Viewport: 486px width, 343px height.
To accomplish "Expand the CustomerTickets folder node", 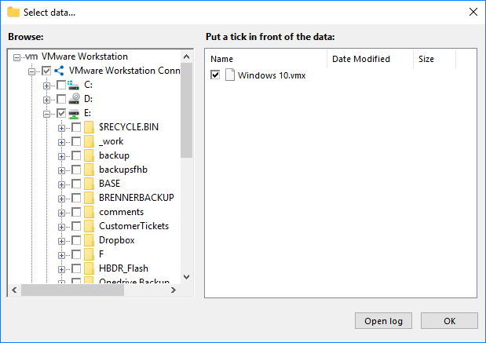I will [61, 227].
